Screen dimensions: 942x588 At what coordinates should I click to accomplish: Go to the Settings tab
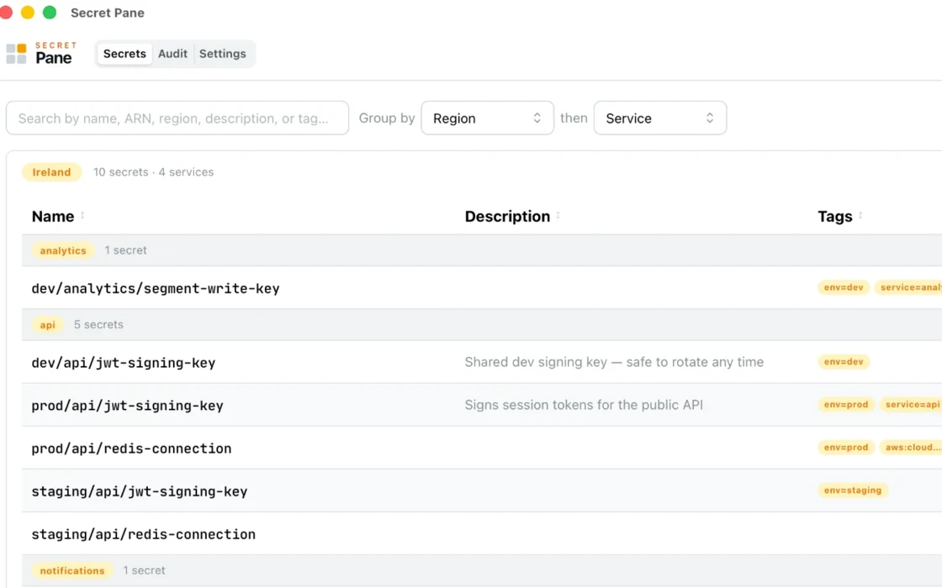[223, 54]
